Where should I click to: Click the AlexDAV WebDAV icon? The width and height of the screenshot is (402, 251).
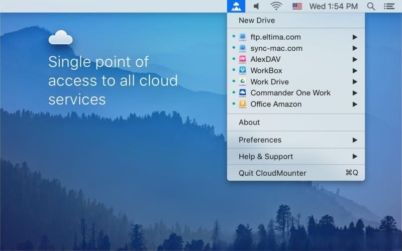tap(243, 59)
